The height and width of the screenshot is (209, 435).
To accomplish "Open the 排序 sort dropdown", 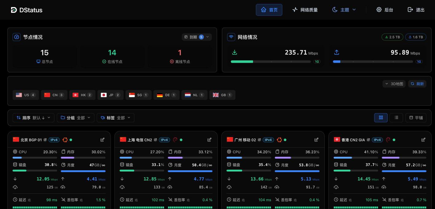I will [x=33, y=118].
